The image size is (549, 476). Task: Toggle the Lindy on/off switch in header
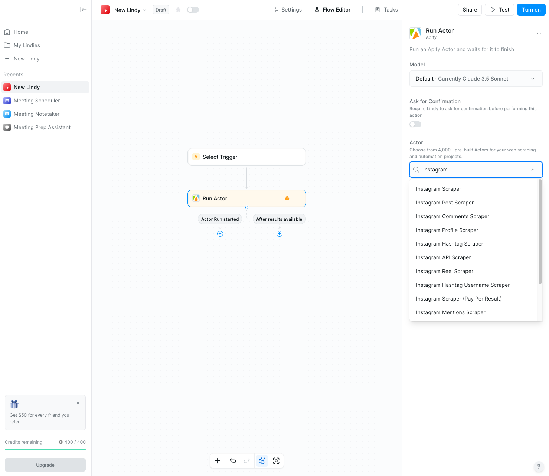coord(193,10)
